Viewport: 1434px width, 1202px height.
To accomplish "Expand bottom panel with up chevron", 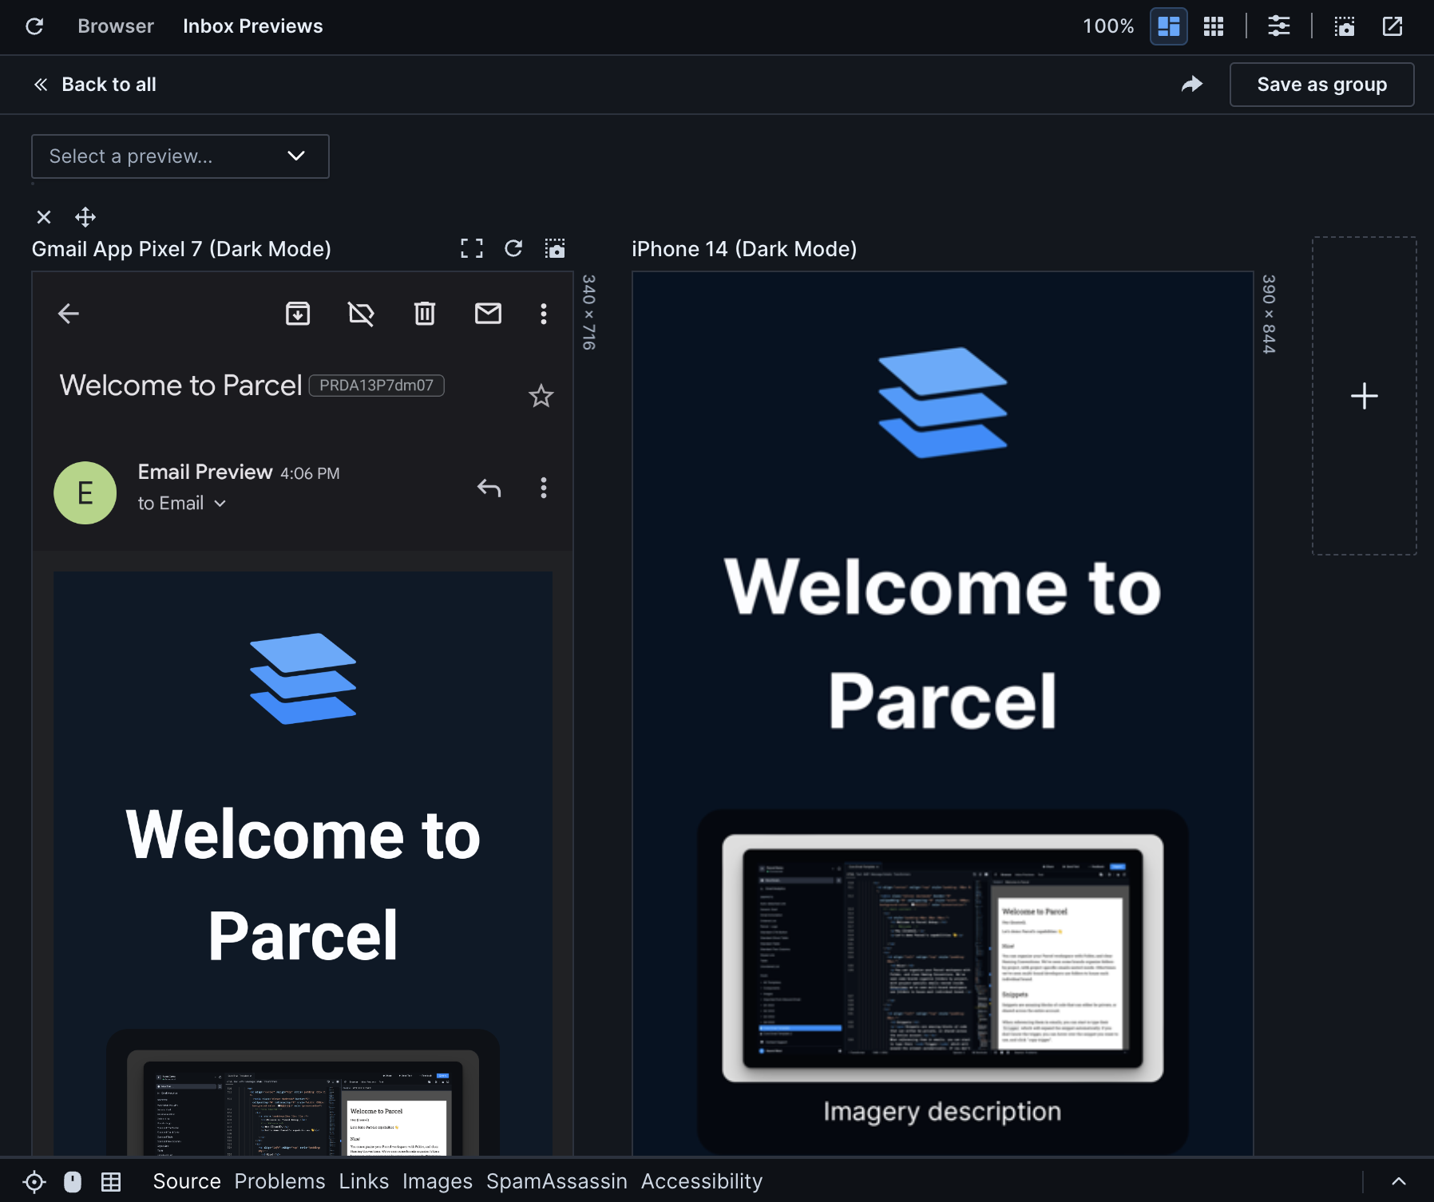I will [x=1399, y=1181].
